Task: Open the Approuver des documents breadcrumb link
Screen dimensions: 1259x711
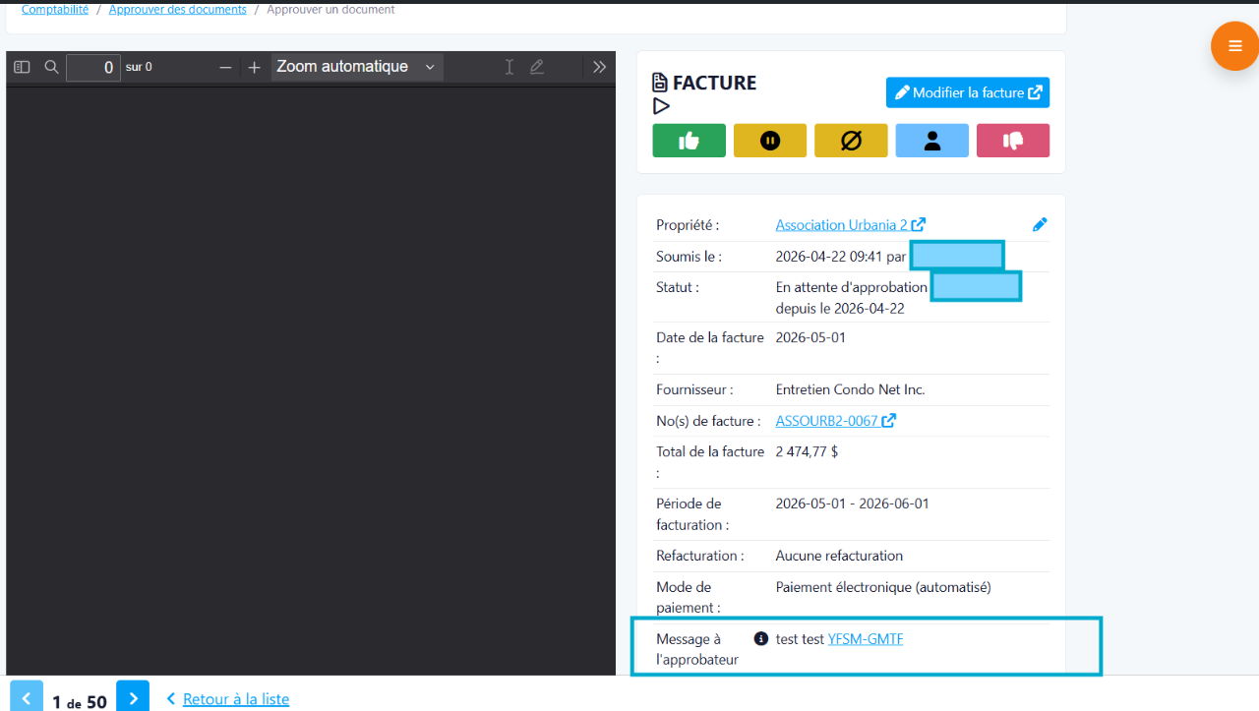Action: (x=178, y=9)
